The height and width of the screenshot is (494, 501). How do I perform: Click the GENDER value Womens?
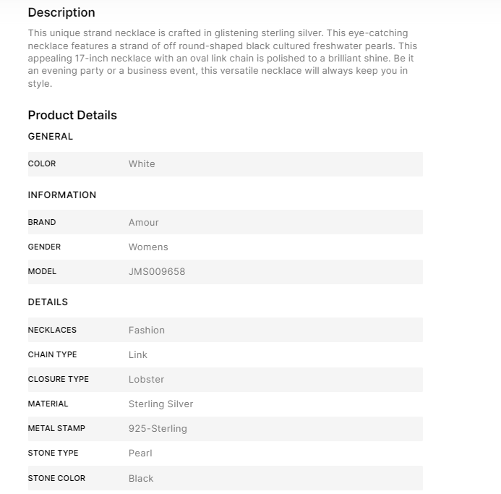148,247
